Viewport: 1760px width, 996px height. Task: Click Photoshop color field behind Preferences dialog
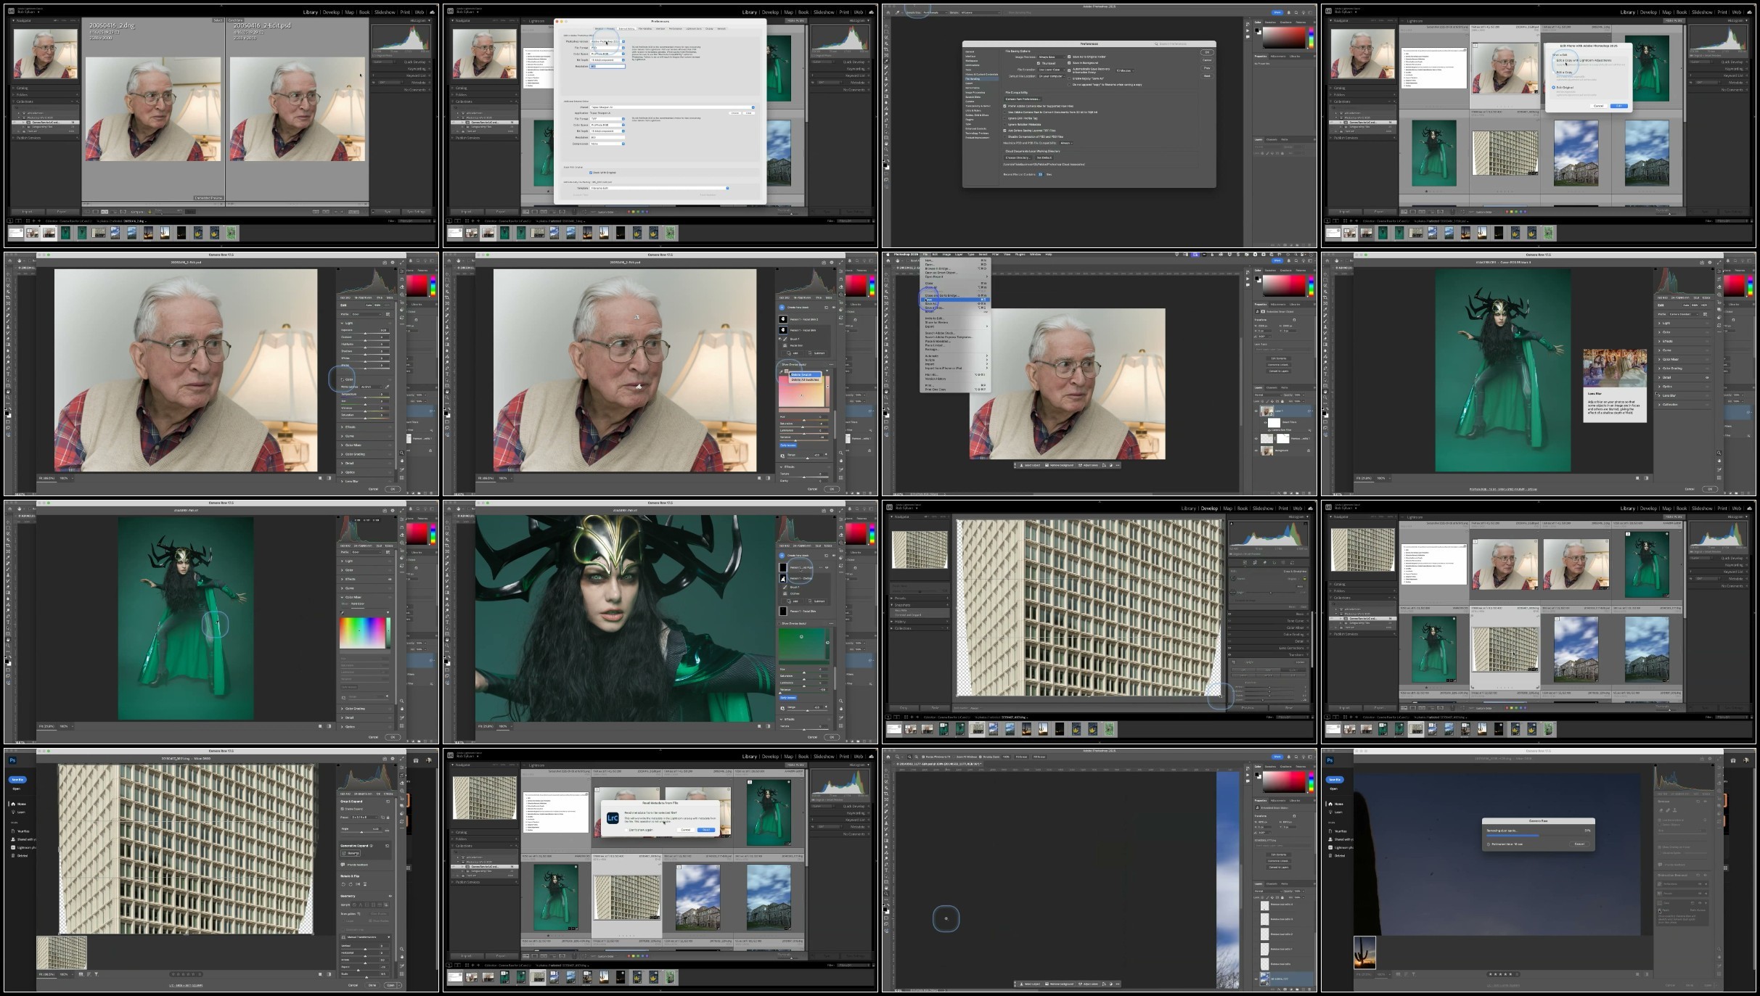coord(1284,38)
